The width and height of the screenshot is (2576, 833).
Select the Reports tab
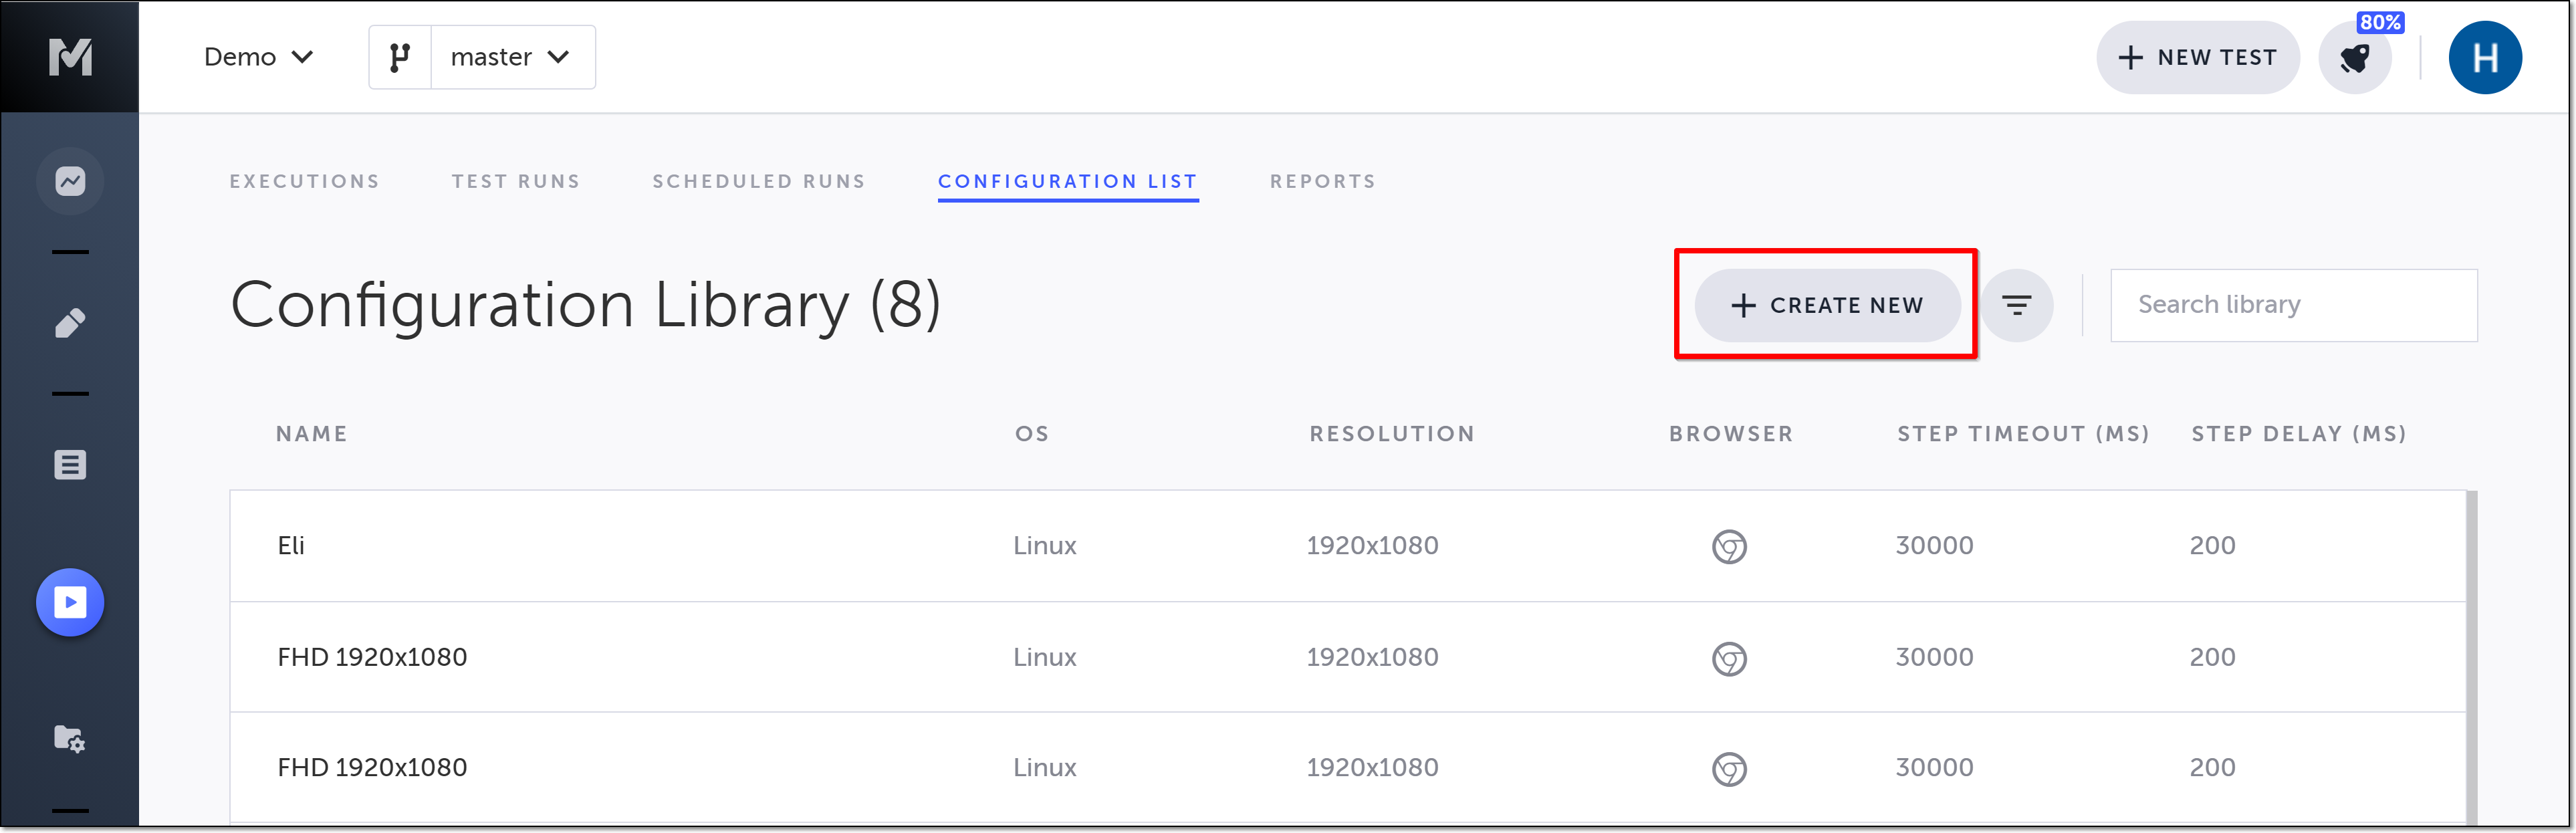click(1322, 181)
